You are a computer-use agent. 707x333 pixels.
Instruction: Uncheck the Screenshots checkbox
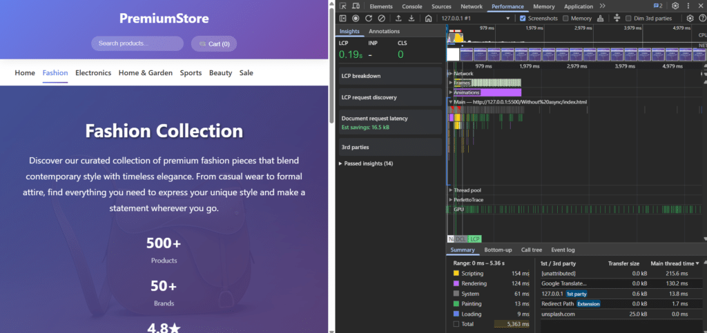(x=523, y=19)
